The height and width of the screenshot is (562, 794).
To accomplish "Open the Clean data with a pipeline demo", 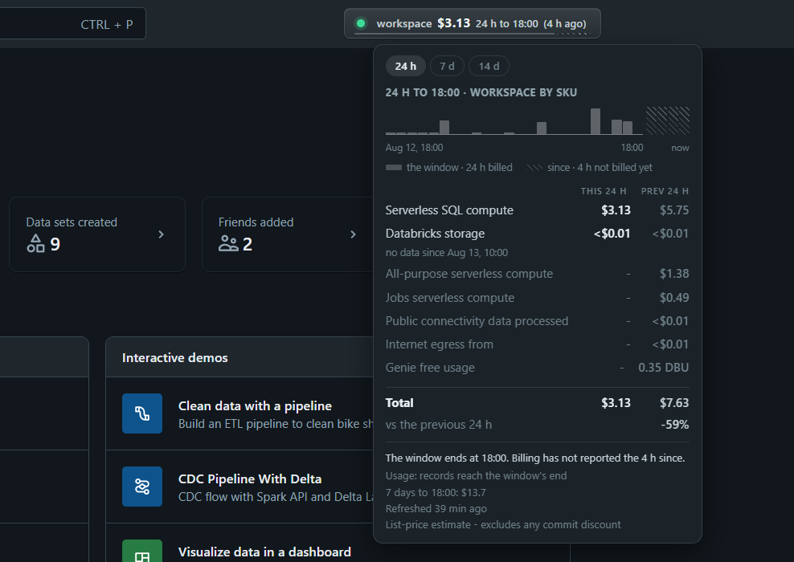I will pyautogui.click(x=256, y=405).
